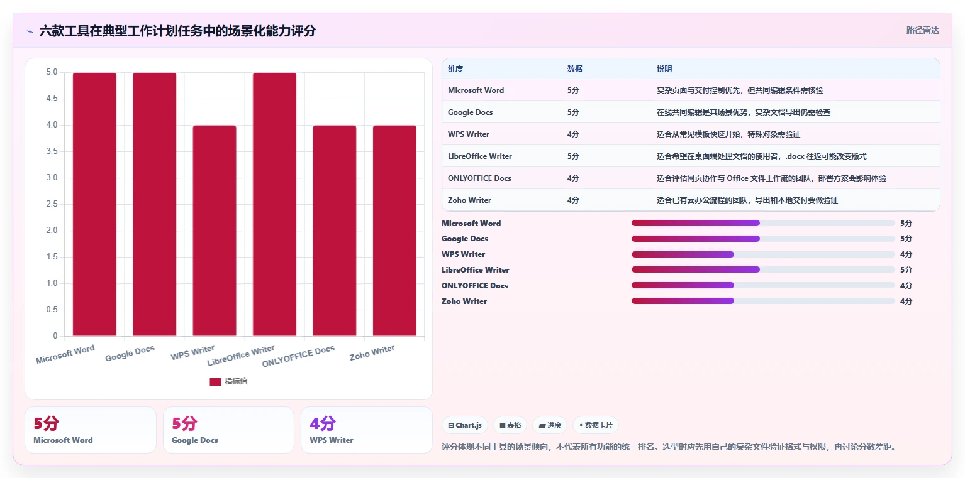Click the Microsoft Word x-axis label under chart

pyautogui.click(x=65, y=354)
